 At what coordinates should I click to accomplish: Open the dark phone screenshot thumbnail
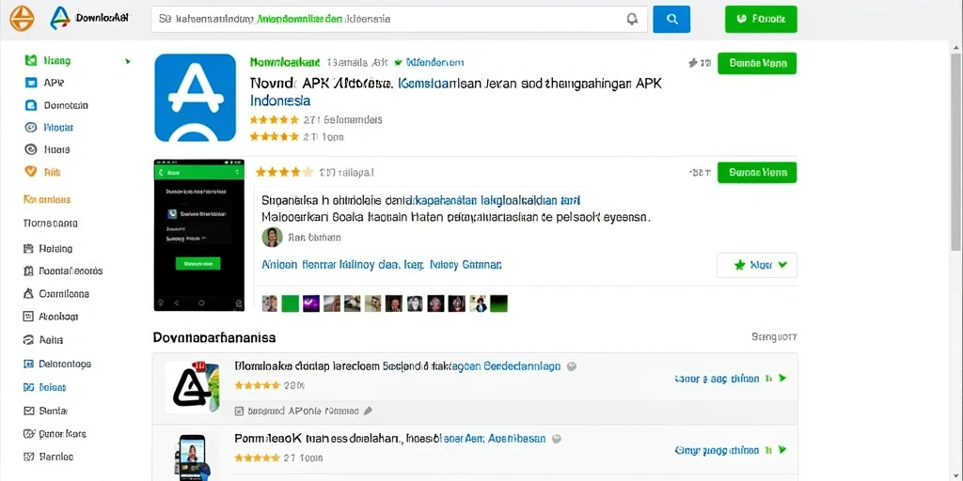click(x=199, y=235)
